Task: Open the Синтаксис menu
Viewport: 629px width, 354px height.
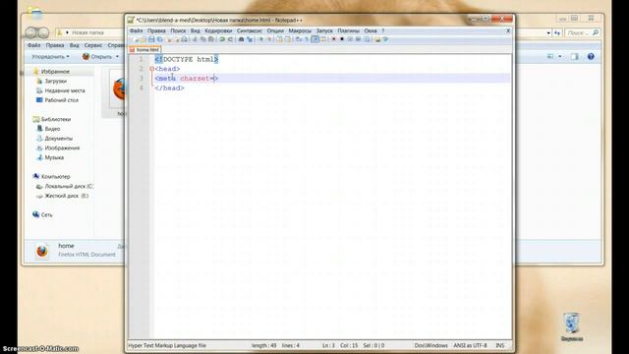Action: coord(249,30)
